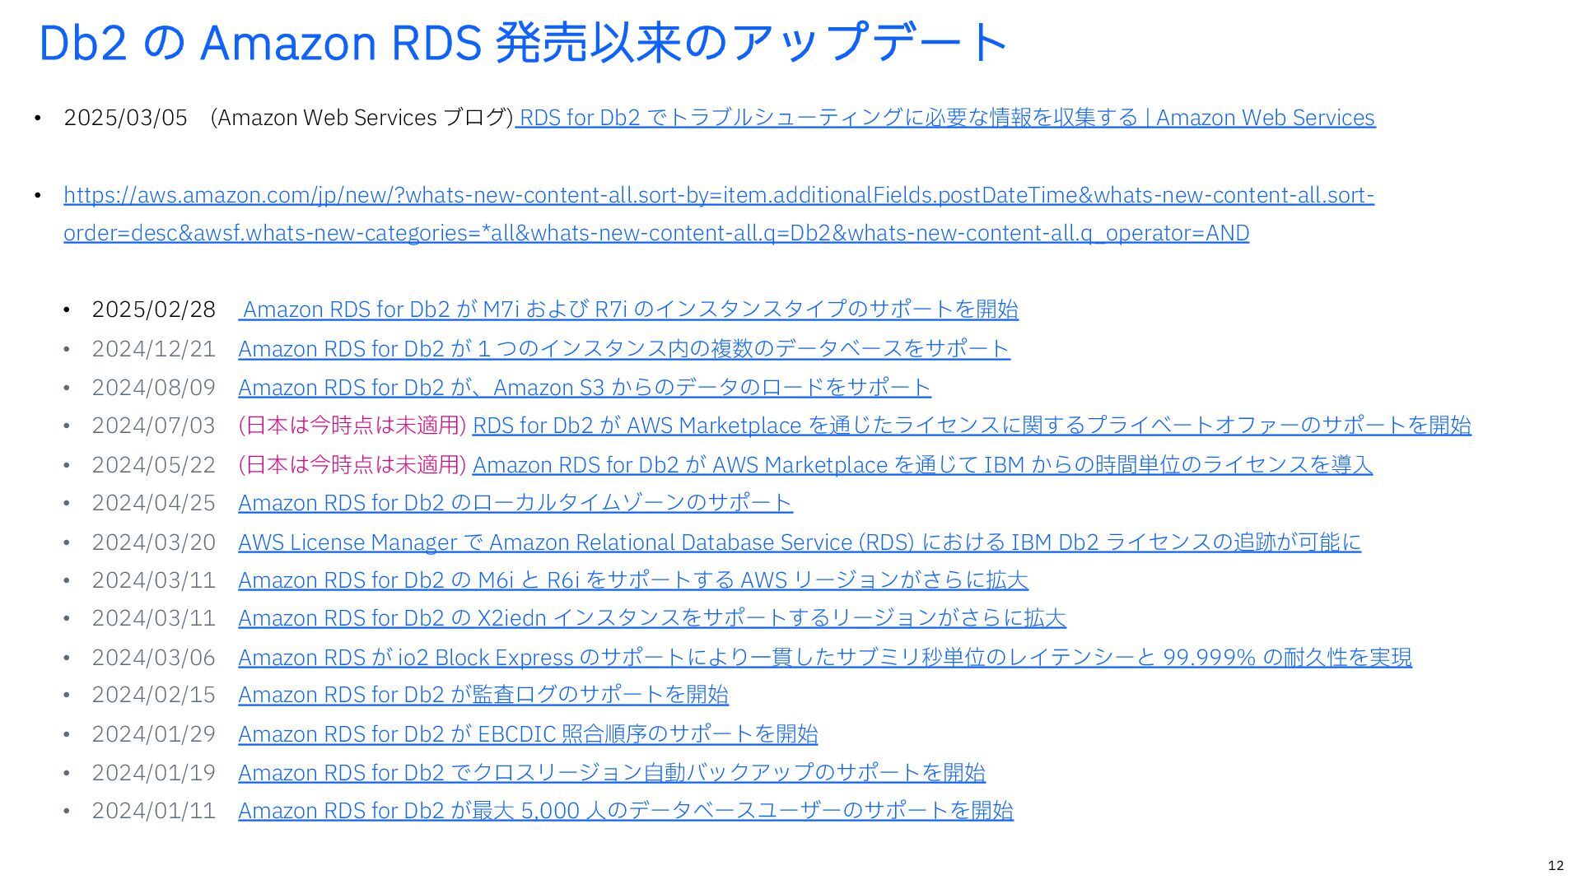Open the local time zone support link

point(515,503)
